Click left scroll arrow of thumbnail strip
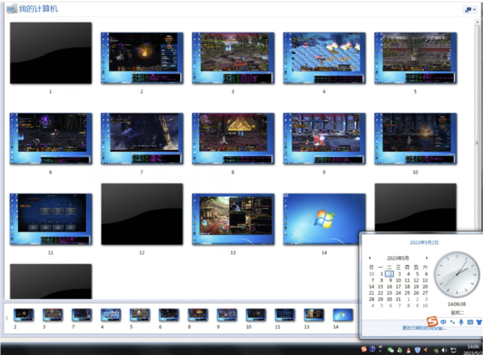Viewport: 484px width, 355px height. tap(6, 318)
